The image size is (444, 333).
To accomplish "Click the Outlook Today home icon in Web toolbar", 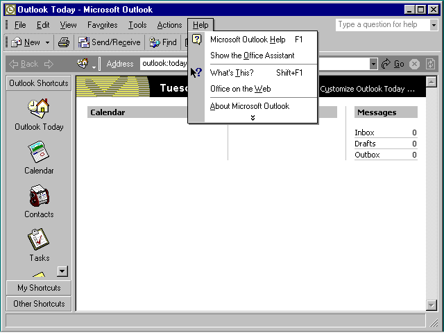I will coord(83,63).
